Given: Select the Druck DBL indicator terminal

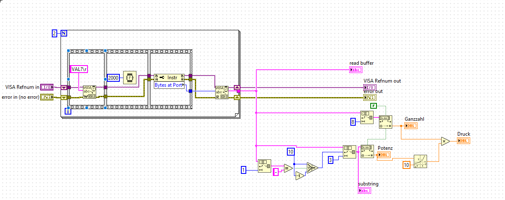Looking at the screenshot, I should 464,141.
